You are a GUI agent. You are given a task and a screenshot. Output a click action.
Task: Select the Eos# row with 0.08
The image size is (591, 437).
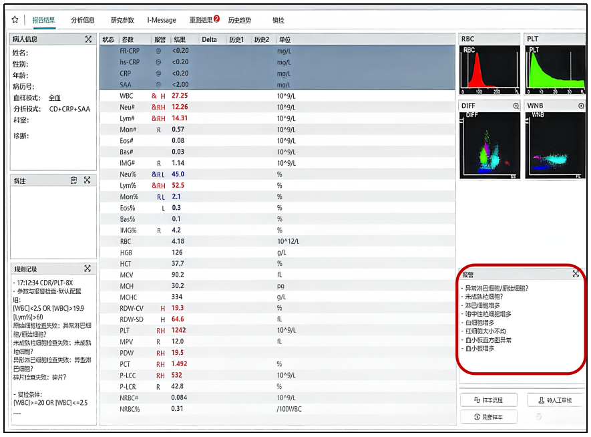(x=277, y=140)
